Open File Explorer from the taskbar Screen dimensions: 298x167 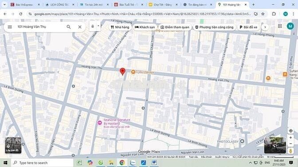click(x=111, y=163)
